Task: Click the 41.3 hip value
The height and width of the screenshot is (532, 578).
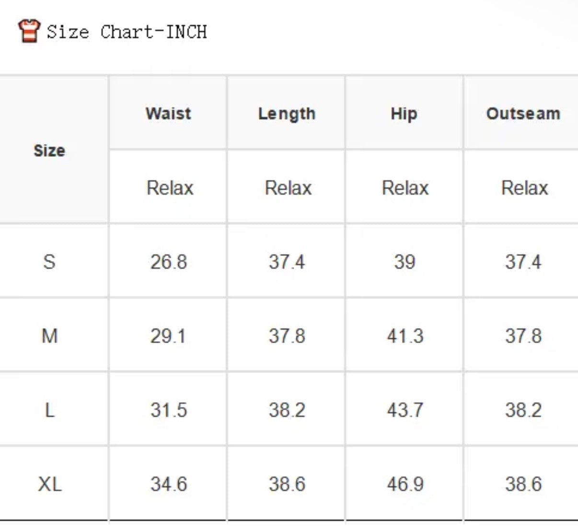Action: pos(405,335)
